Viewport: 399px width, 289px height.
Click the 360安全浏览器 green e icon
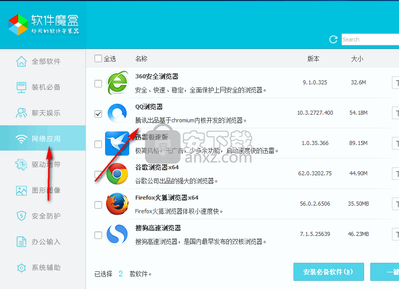coord(117,82)
